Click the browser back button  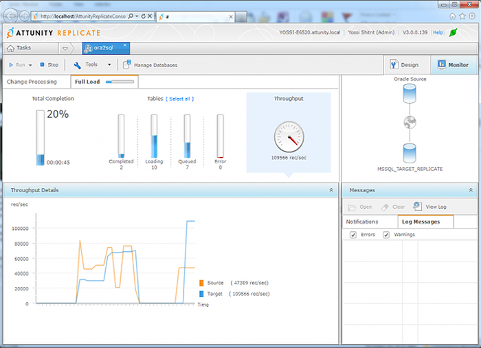[10, 16]
